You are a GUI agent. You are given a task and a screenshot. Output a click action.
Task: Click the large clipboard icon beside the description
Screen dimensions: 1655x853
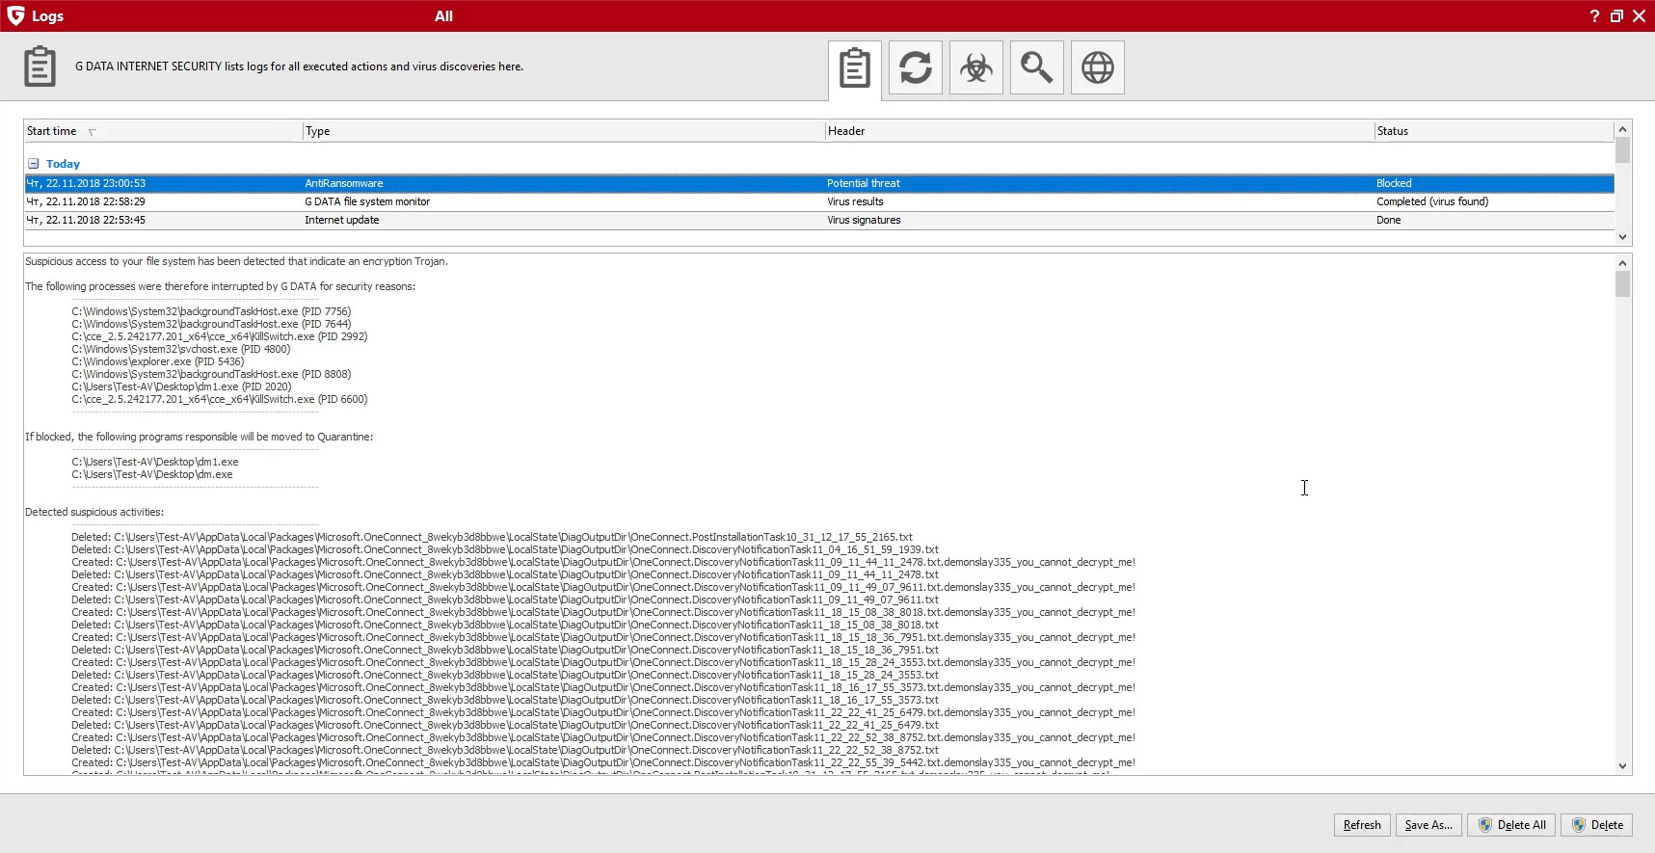pyautogui.click(x=40, y=67)
